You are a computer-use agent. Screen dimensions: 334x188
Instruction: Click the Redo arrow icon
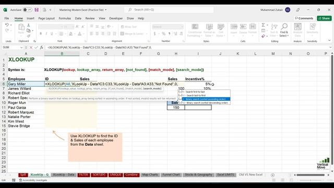click(x=7, y=30)
